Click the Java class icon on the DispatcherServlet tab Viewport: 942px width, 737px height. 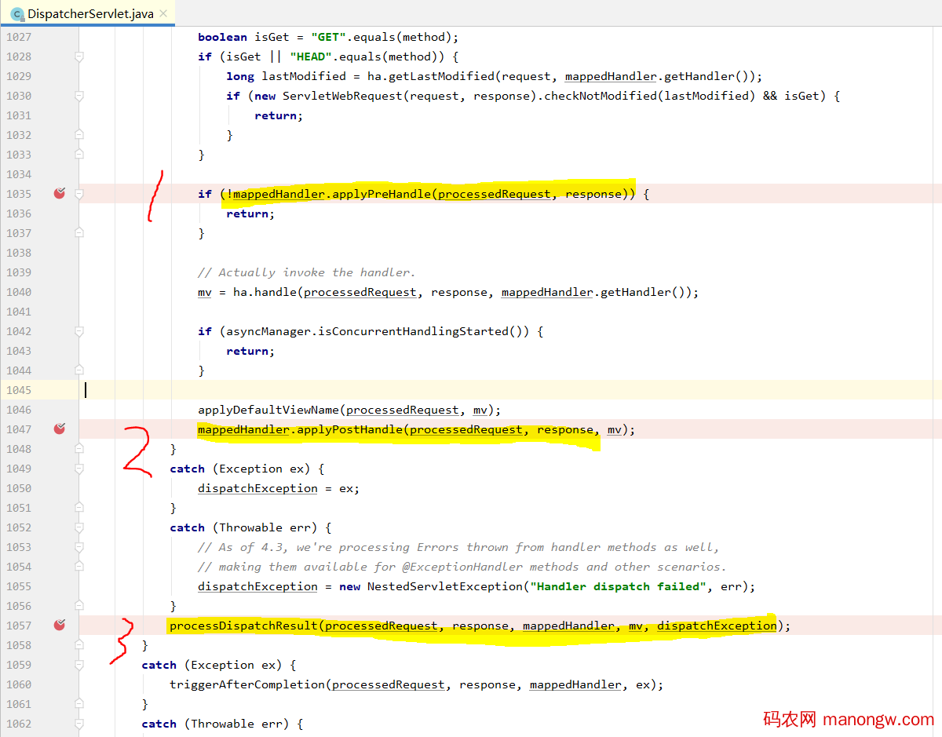17,14
